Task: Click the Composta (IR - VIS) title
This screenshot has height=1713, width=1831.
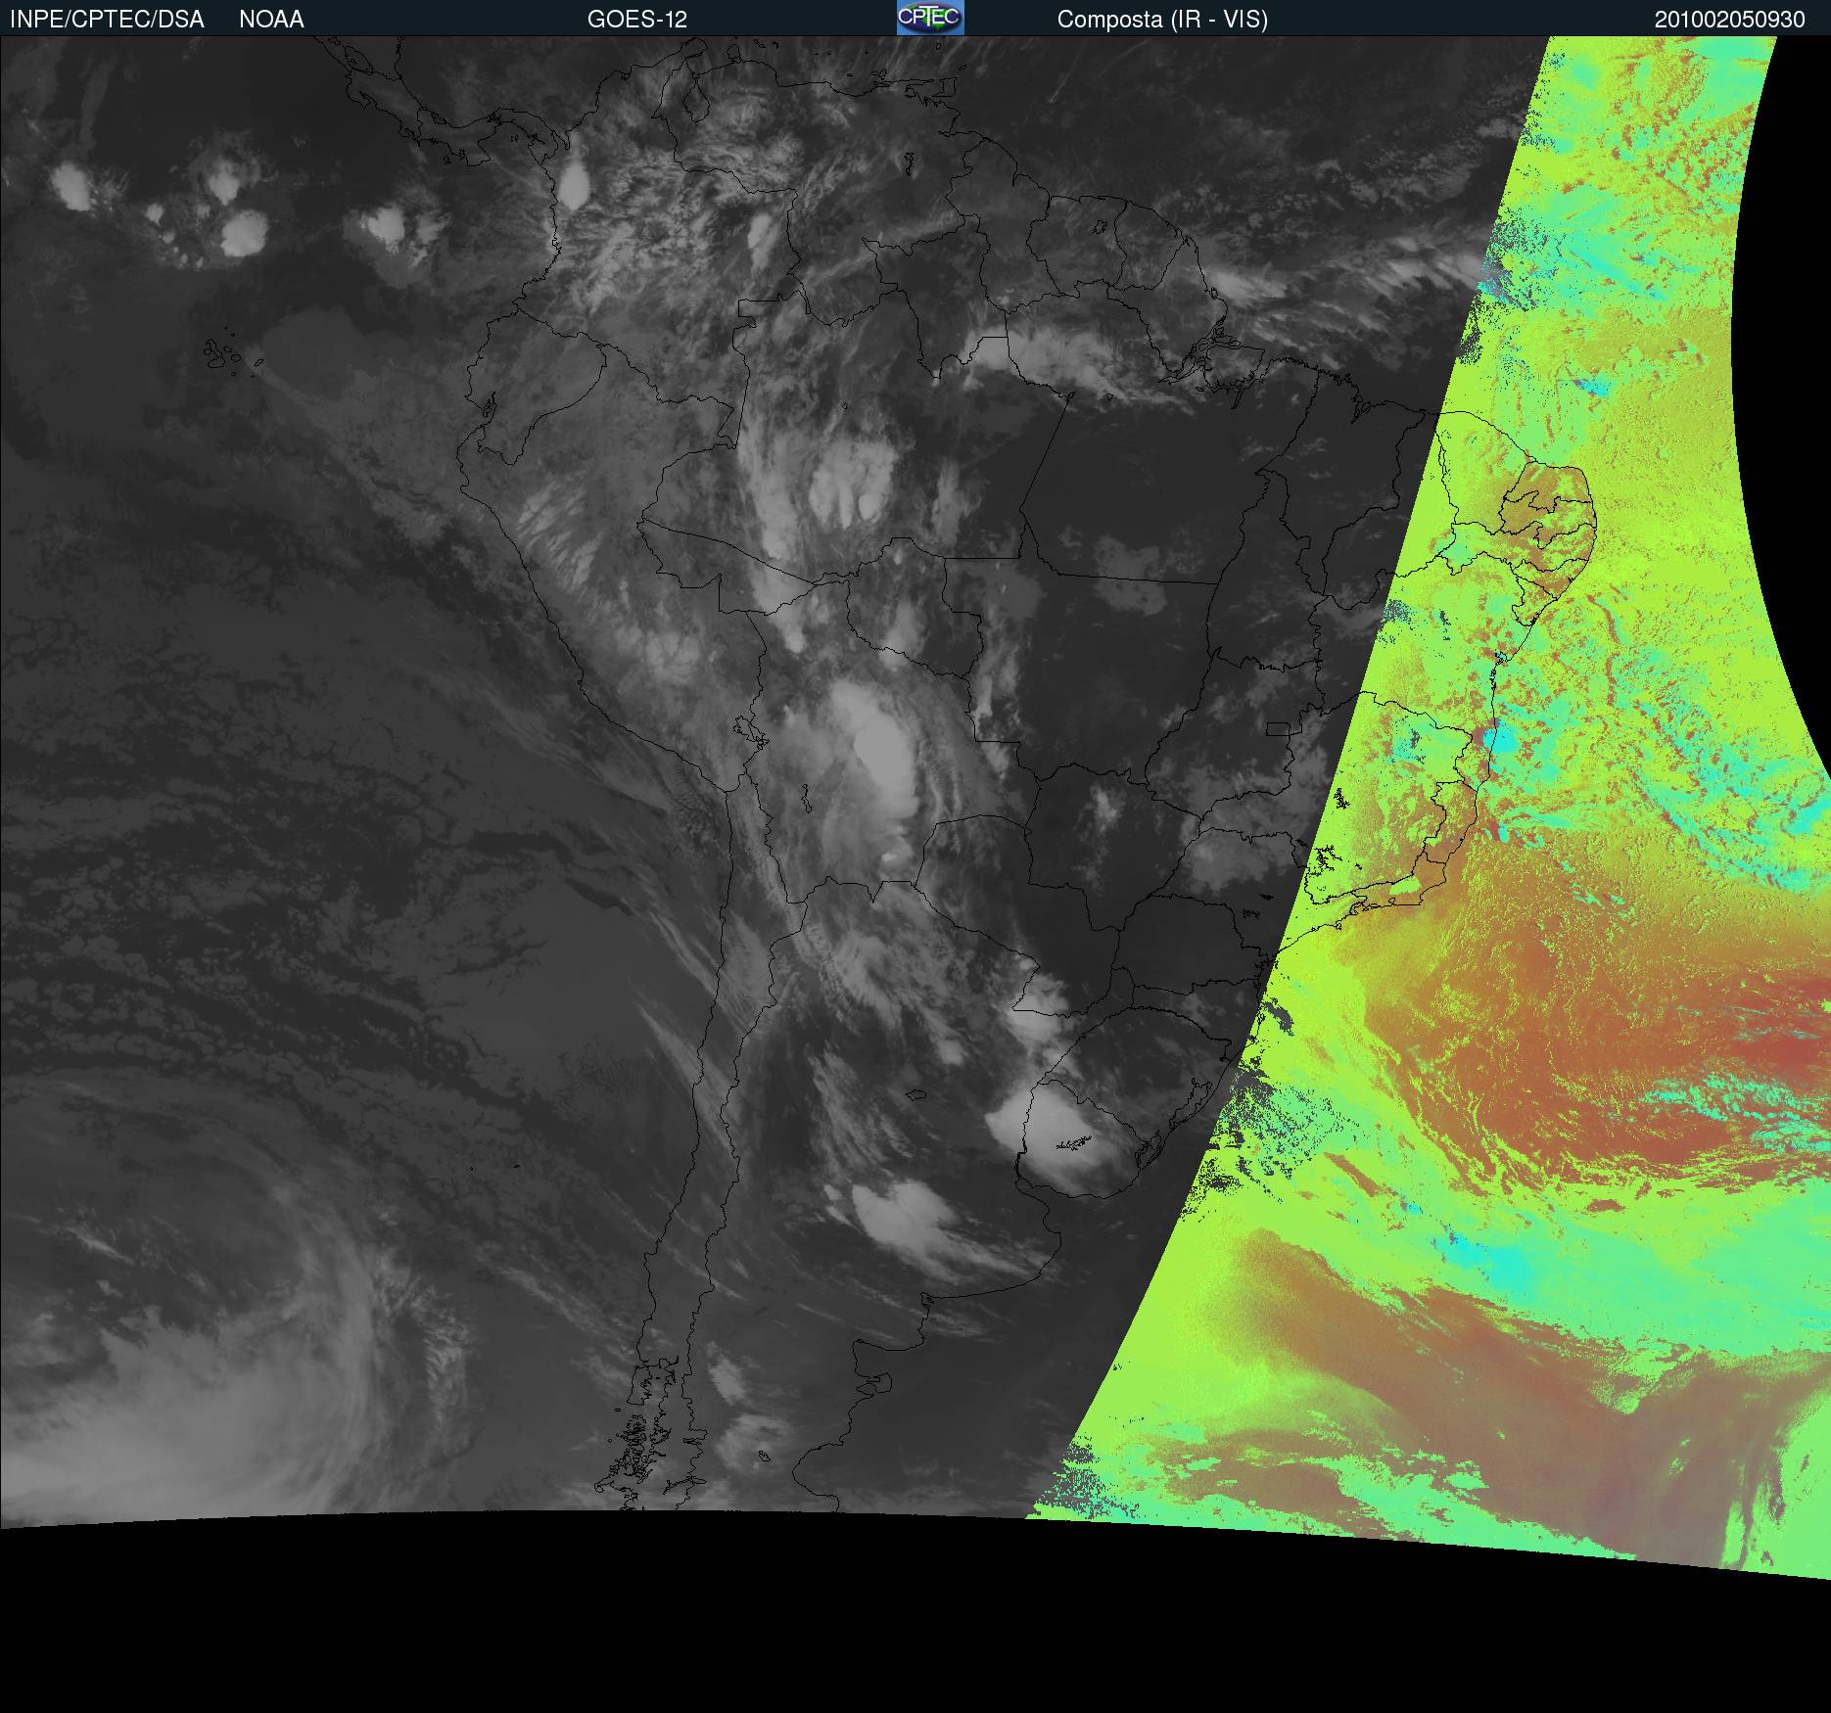Action: (x=1162, y=20)
